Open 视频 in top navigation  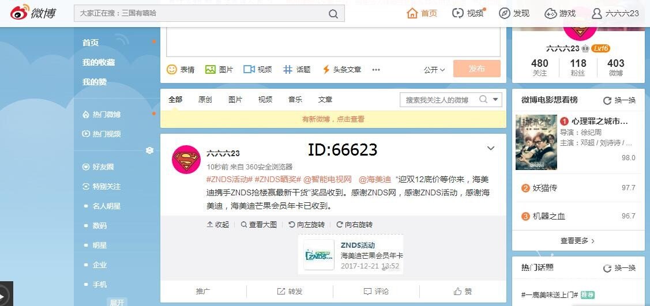(x=468, y=13)
